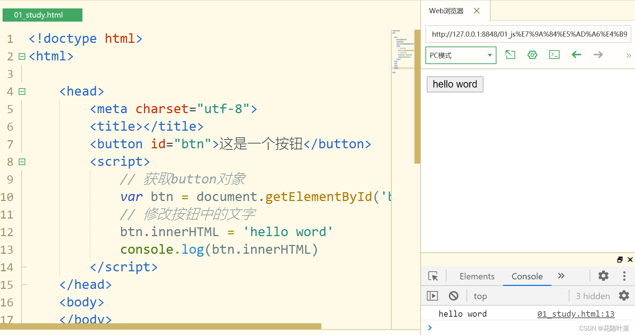The image size is (635, 335).
Task: Click the console input prompt arrow
Action: [430, 328]
